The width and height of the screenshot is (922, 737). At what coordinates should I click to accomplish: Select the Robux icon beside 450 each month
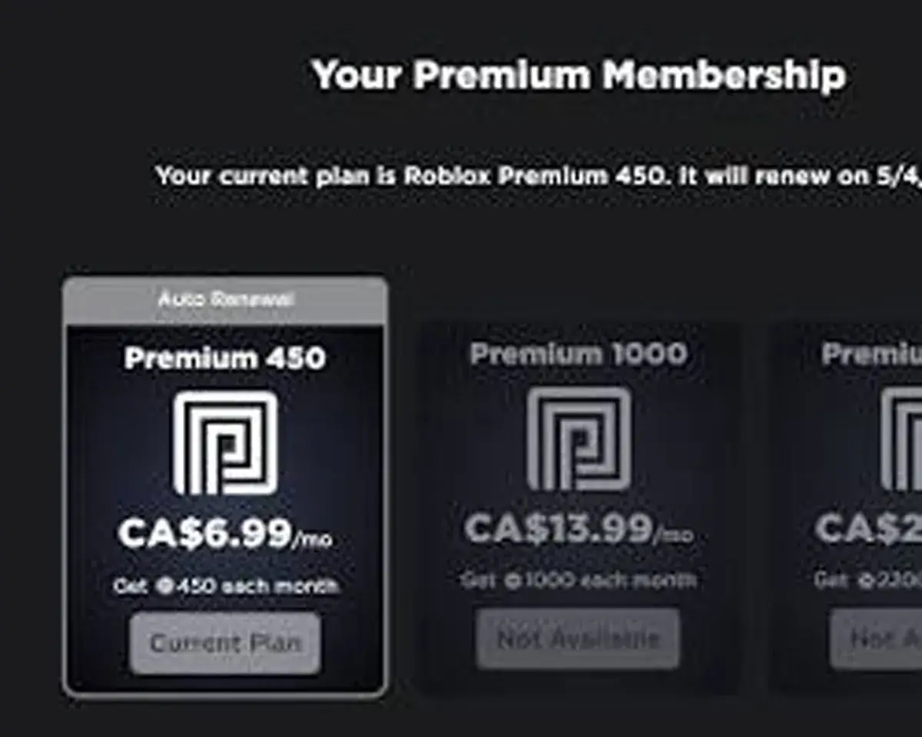coord(165,586)
